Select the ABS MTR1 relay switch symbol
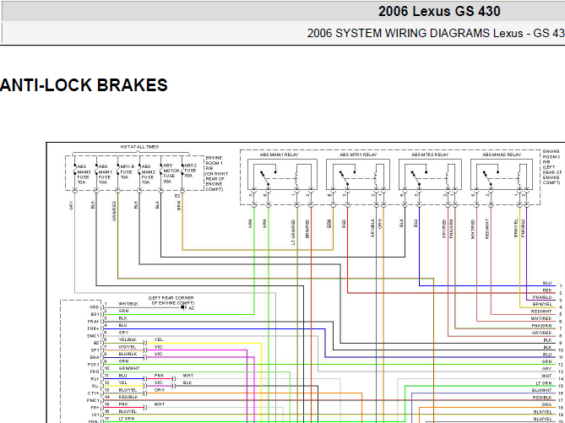This screenshot has height=423, width=565. point(347,178)
